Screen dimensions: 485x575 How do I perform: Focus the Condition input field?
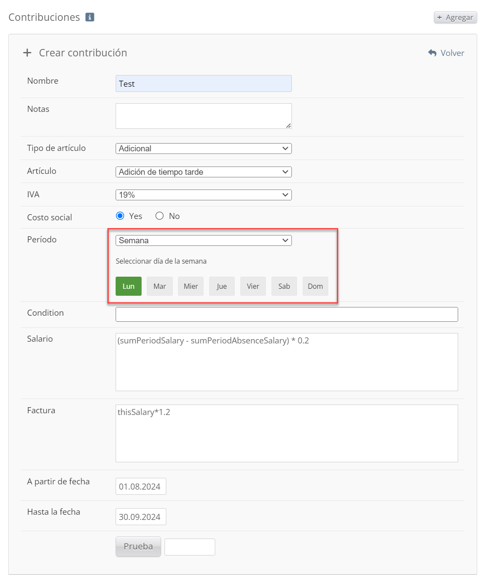tap(287, 314)
